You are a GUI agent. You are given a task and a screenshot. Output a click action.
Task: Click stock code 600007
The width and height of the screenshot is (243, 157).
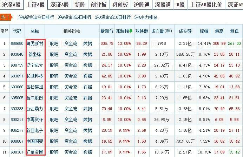click(17, 141)
